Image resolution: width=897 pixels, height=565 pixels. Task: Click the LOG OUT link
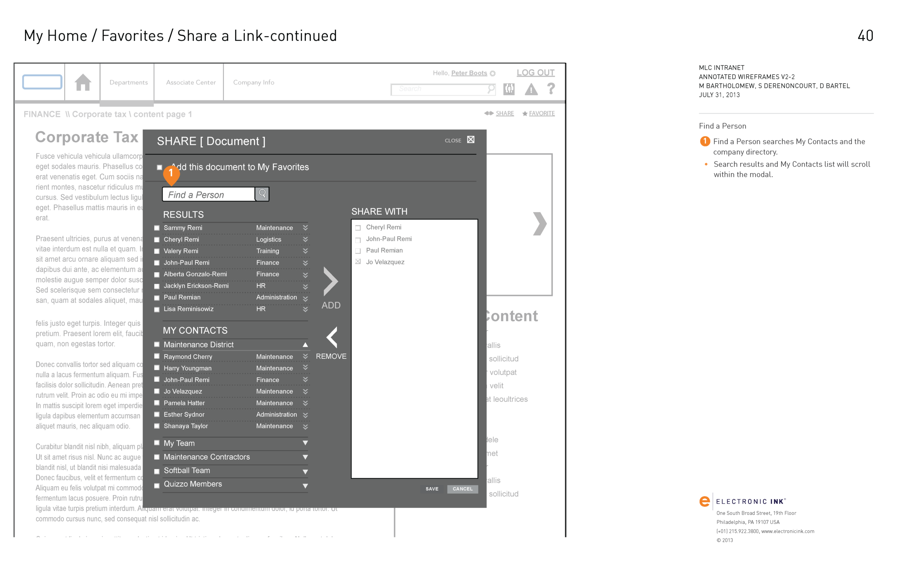coord(535,73)
